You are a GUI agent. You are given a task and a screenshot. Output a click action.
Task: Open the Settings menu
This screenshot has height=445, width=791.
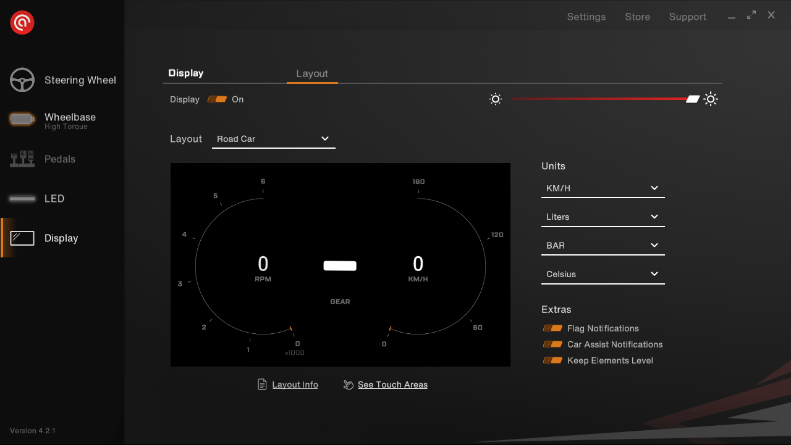[x=586, y=17]
